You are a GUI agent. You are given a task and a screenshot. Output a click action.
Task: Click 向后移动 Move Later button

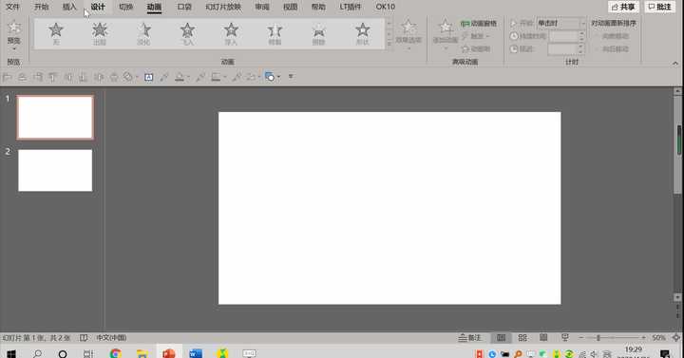[x=613, y=49]
